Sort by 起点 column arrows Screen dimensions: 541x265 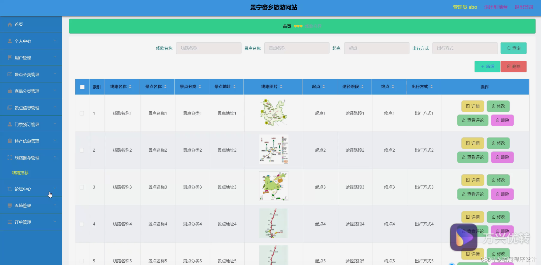323,87
